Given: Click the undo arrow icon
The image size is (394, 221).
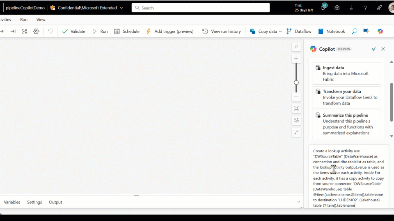Looking at the screenshot, I should pos(50,32).
